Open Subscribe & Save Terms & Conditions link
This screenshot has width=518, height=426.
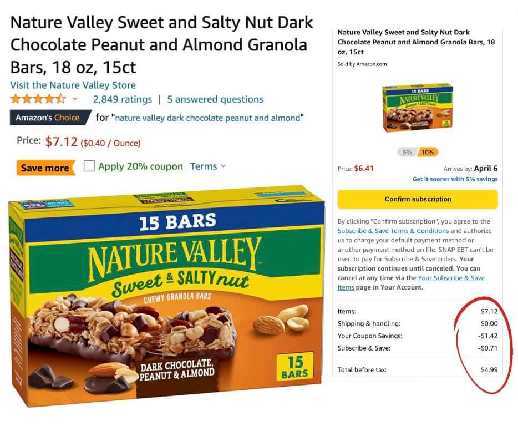[393, 231]
